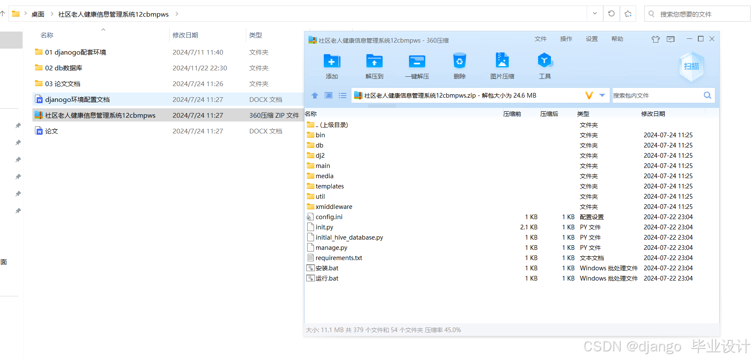Screen dimensions: 752x359
Task: Click the up arrow navigation icon in Explorer
Action: [2, 14]
